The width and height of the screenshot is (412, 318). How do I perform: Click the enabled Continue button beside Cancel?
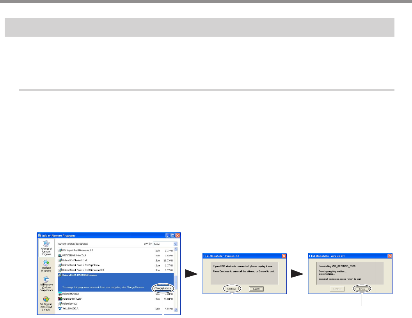(232, 289)
